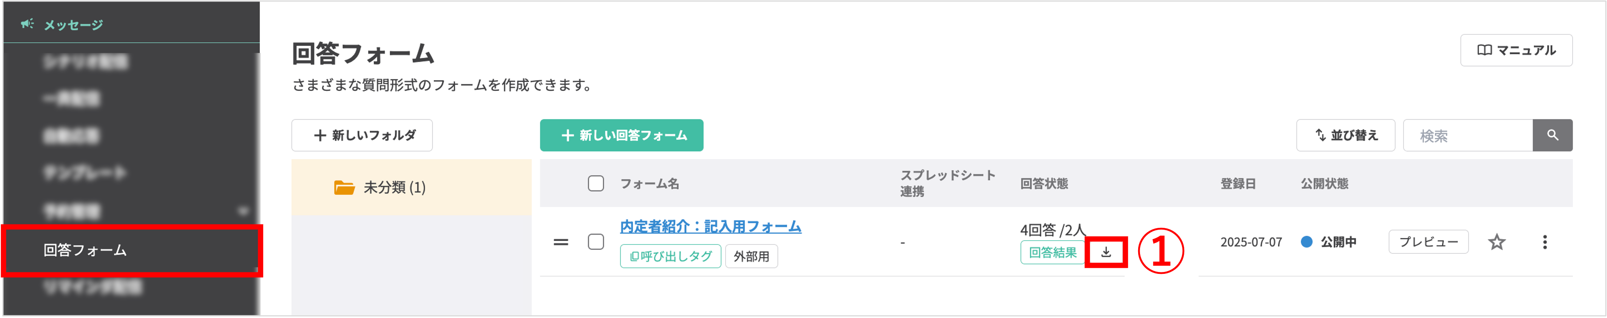Click the megaphone icon next to メッセージ

tap(27, 24)
